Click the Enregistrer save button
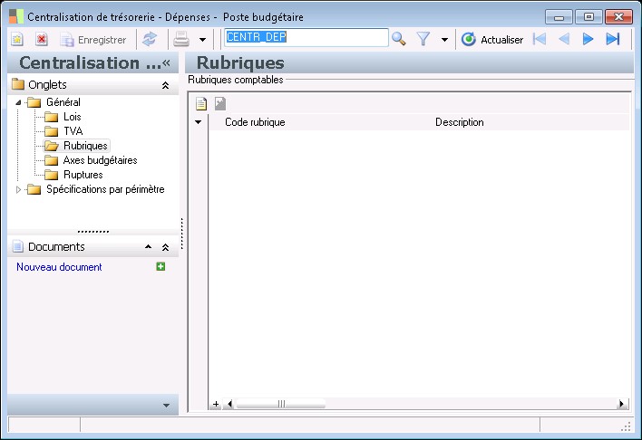The height and width of the screenshot is (440, 642). [93, 40]
